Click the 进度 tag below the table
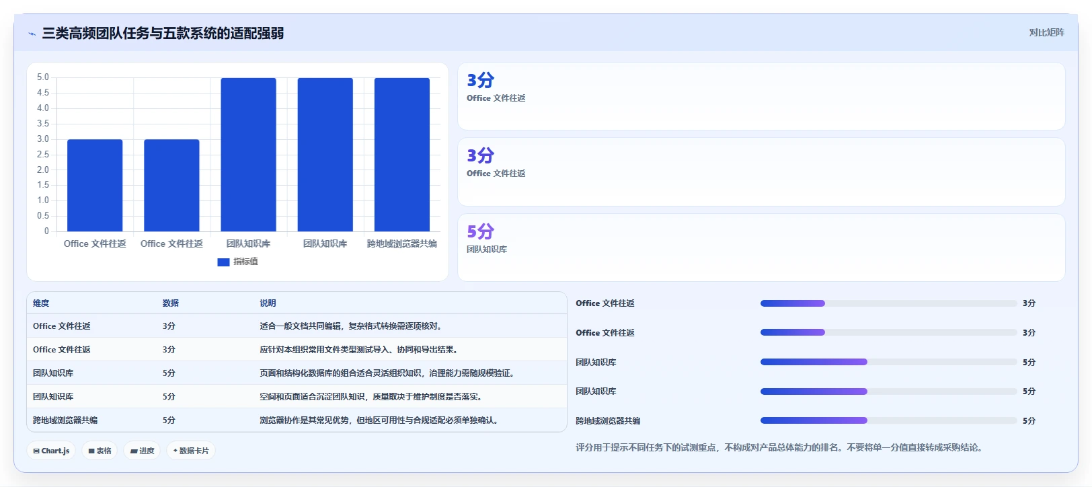This screenshot has width=1092, height=487. point(142,451)
